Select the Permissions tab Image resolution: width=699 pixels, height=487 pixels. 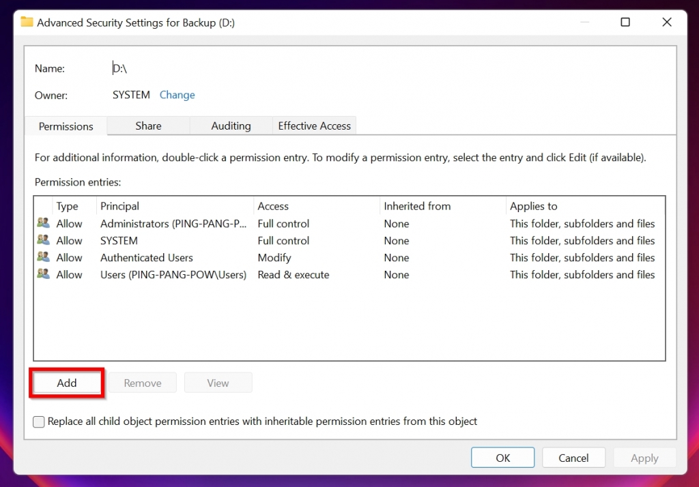tap(65, 126)
